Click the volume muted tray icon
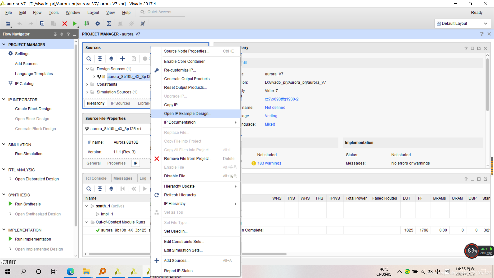494x278 pixels. [430, 271]
